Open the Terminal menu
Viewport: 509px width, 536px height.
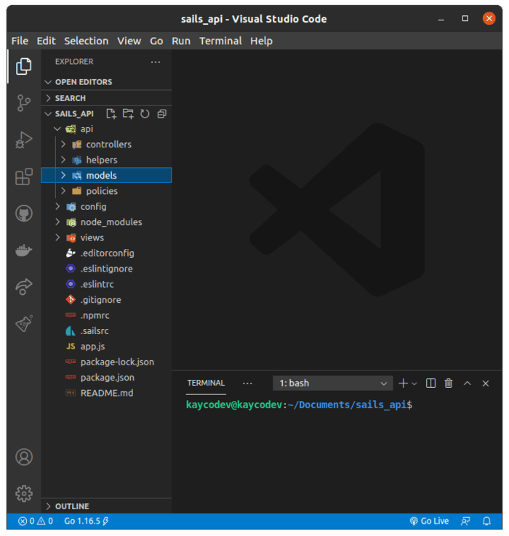coord(220,41)
